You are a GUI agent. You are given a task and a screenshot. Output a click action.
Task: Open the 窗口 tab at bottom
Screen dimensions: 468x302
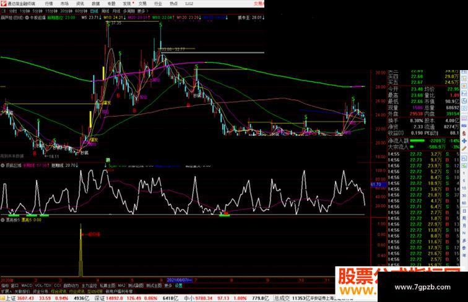click(x=15, y=286)
